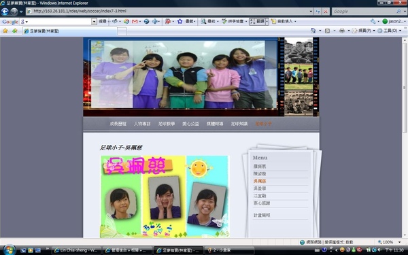408x255 pixels.
Task: Click the taskbar clock showing 11:30
Action: tap(394, 250)
